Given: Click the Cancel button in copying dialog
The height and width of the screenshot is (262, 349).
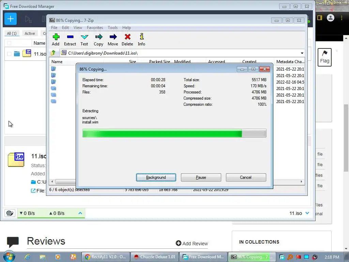Looking at the screenshot, I should 246,177.
